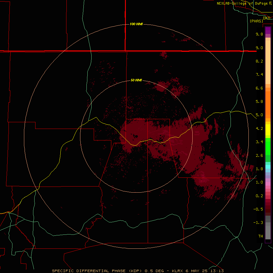Click the 9.8 value on color scale

[259, 34]
